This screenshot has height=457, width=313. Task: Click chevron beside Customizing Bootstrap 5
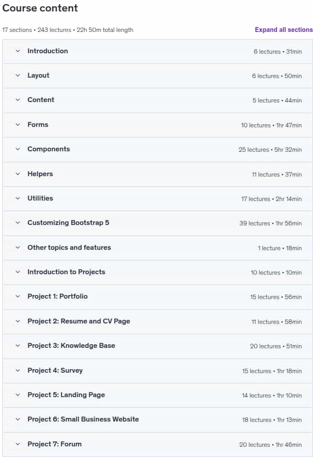click(18, 223)
